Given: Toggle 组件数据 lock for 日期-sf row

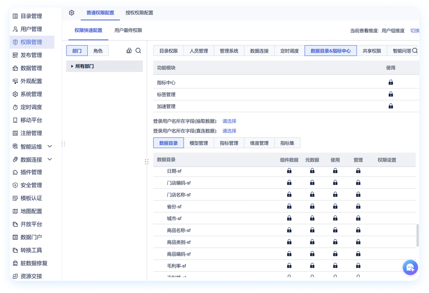Looking at the screenshot, I should pos(289,171).
